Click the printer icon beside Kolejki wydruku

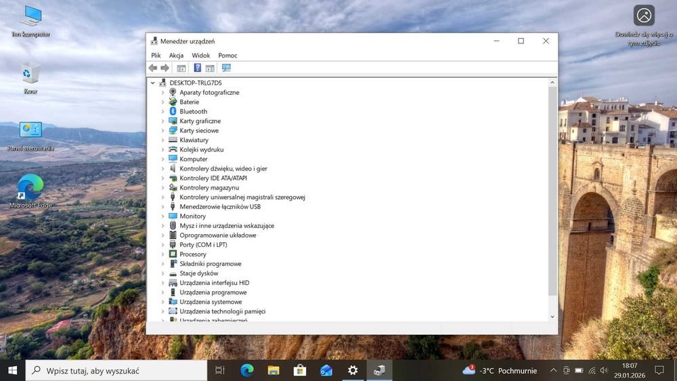tap(173, 150)
